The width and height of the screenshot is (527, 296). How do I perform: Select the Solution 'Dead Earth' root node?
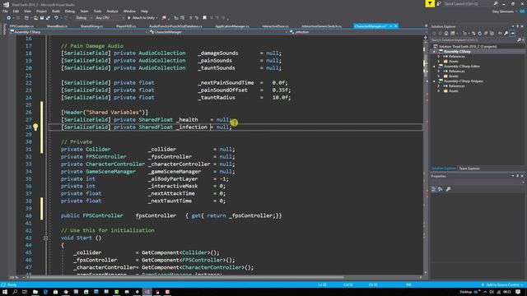click(x=467, y=47)
